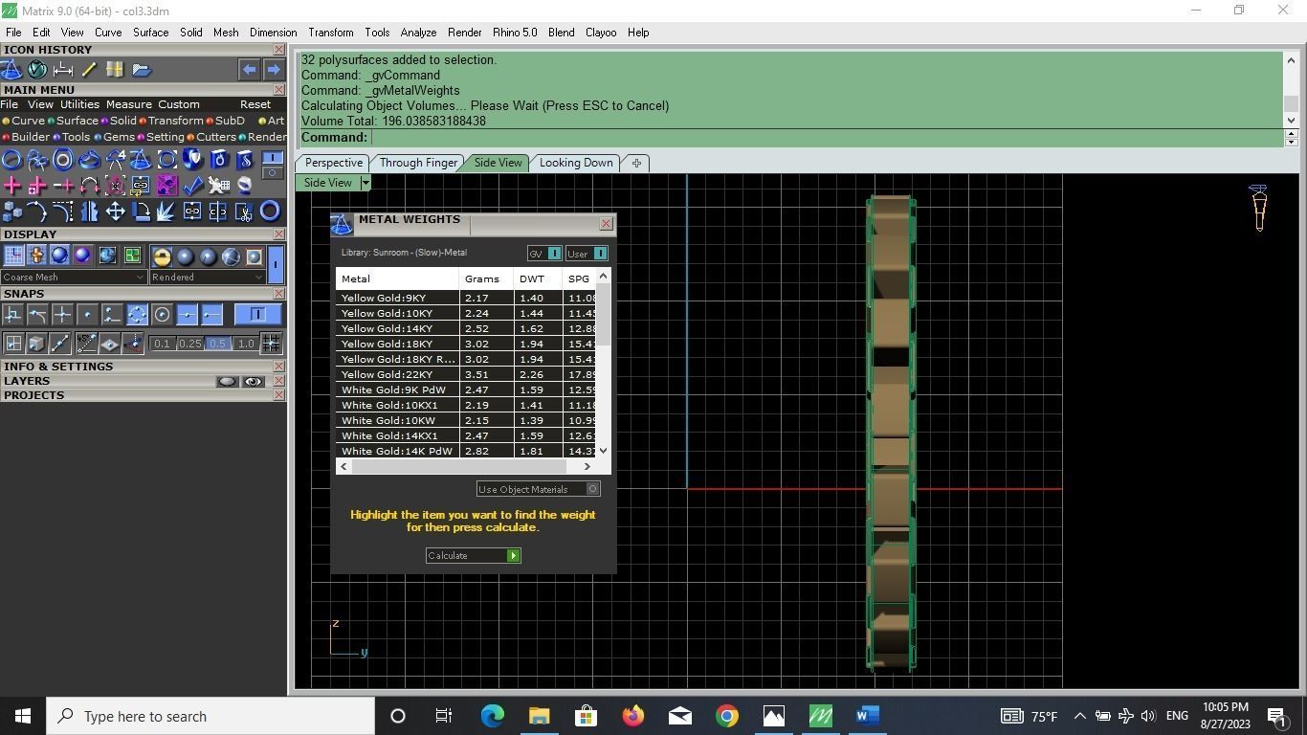The image size is (1307, 735).
Task: Open Windows taskbar search box
Action: (210, 716)
